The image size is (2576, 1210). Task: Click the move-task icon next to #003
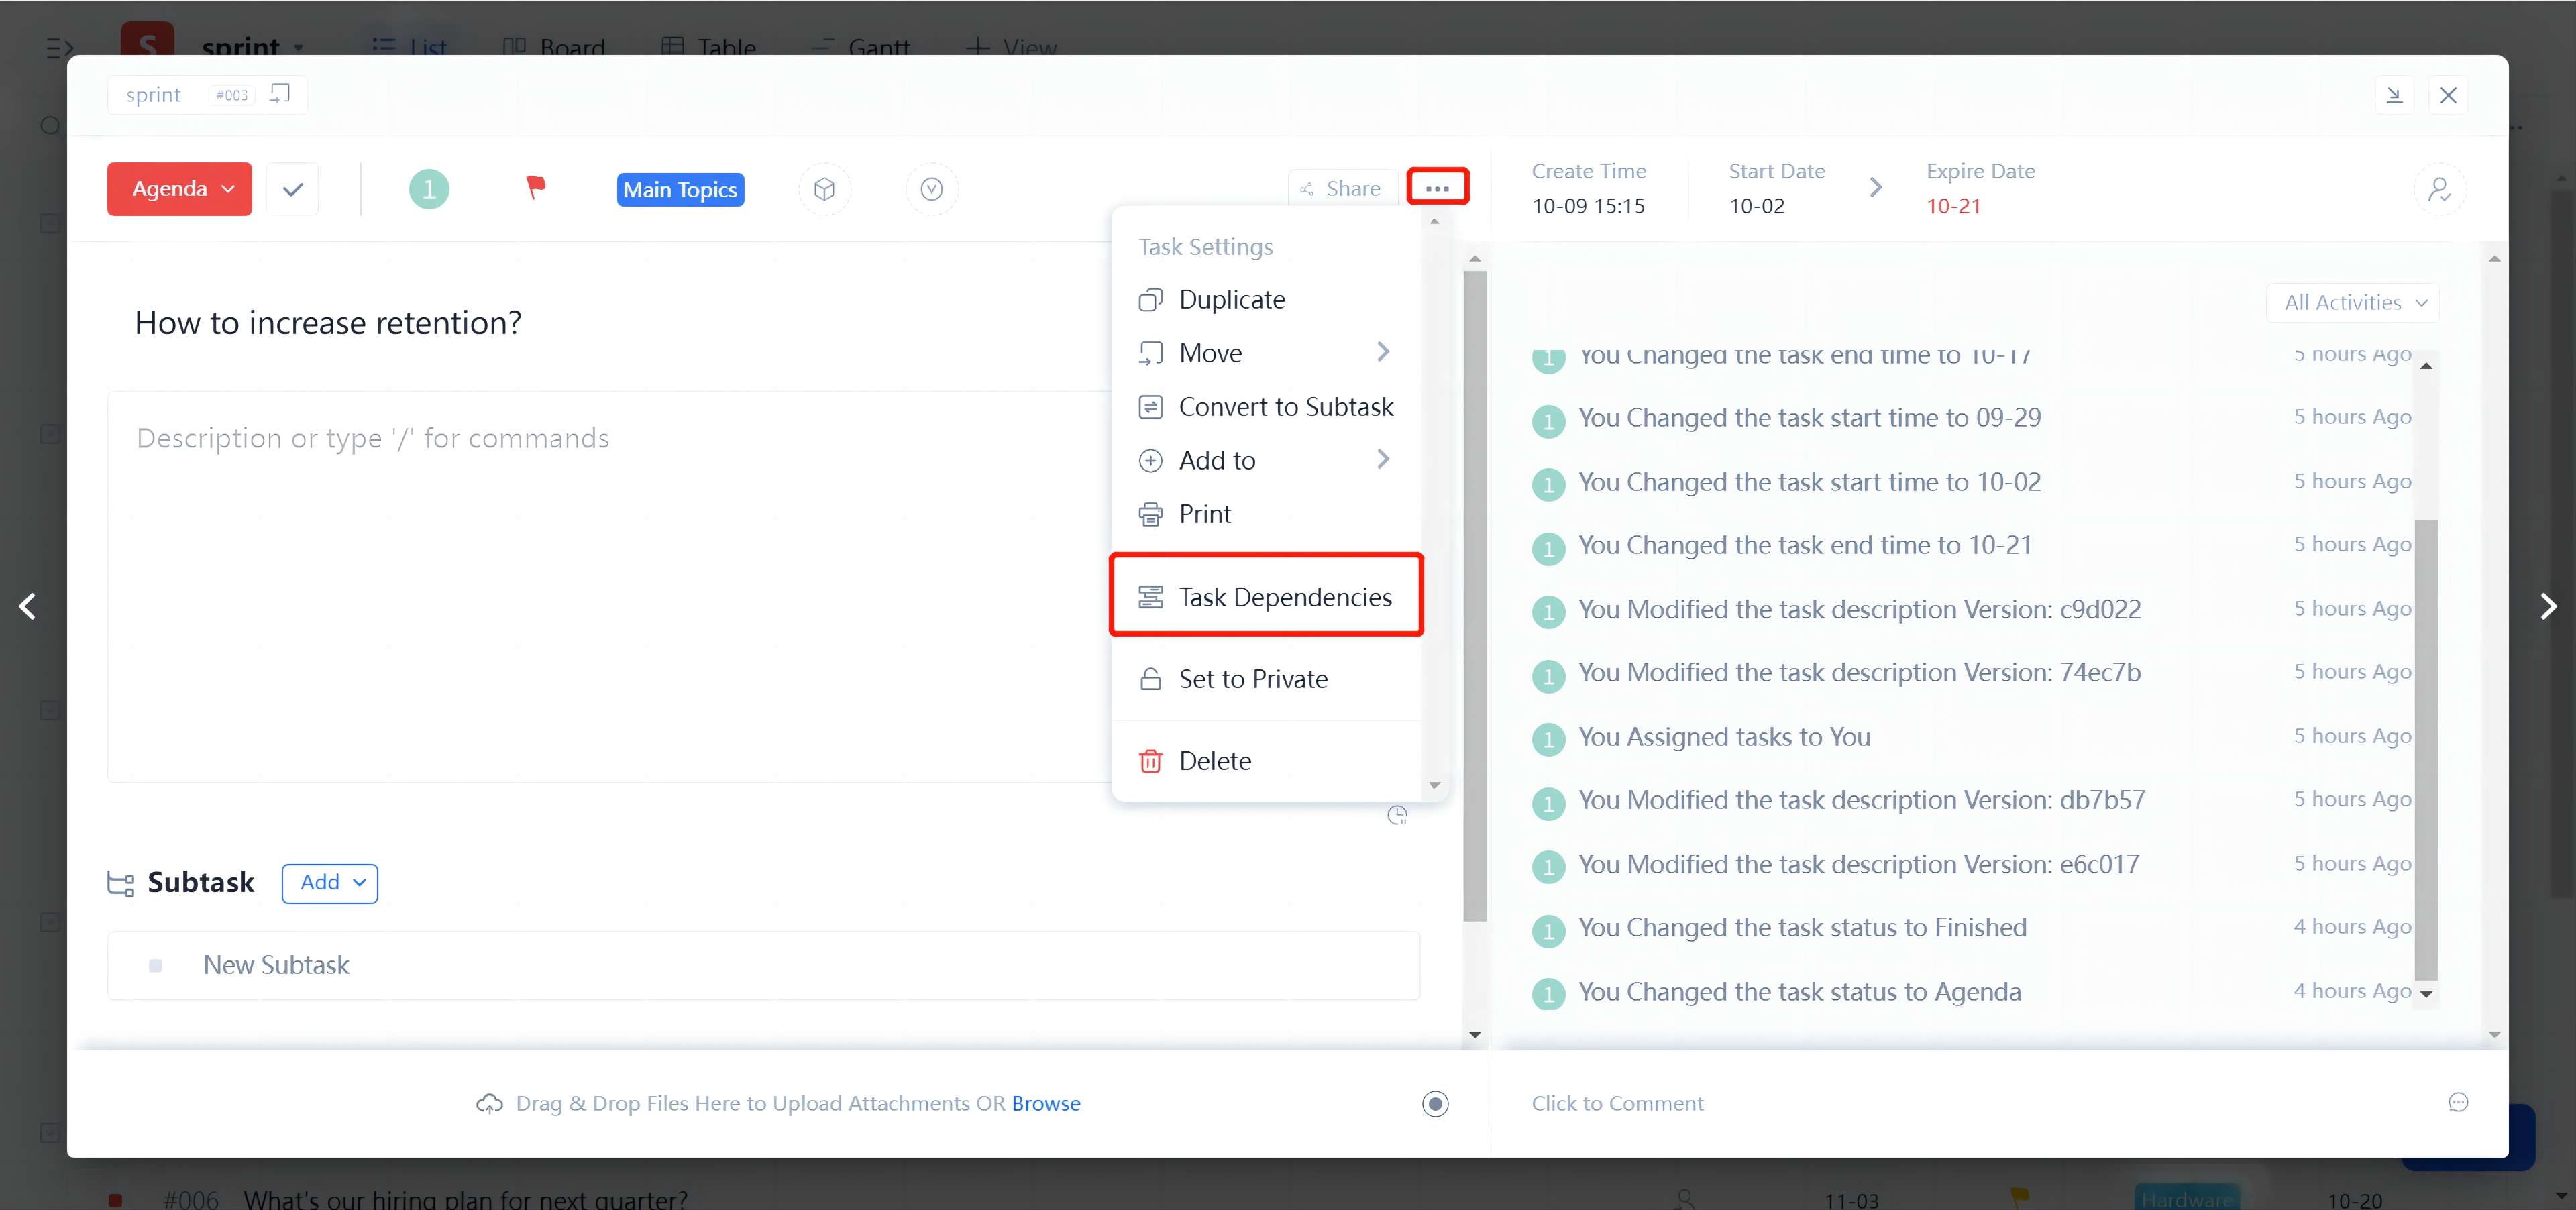click(x=280, y=94)
